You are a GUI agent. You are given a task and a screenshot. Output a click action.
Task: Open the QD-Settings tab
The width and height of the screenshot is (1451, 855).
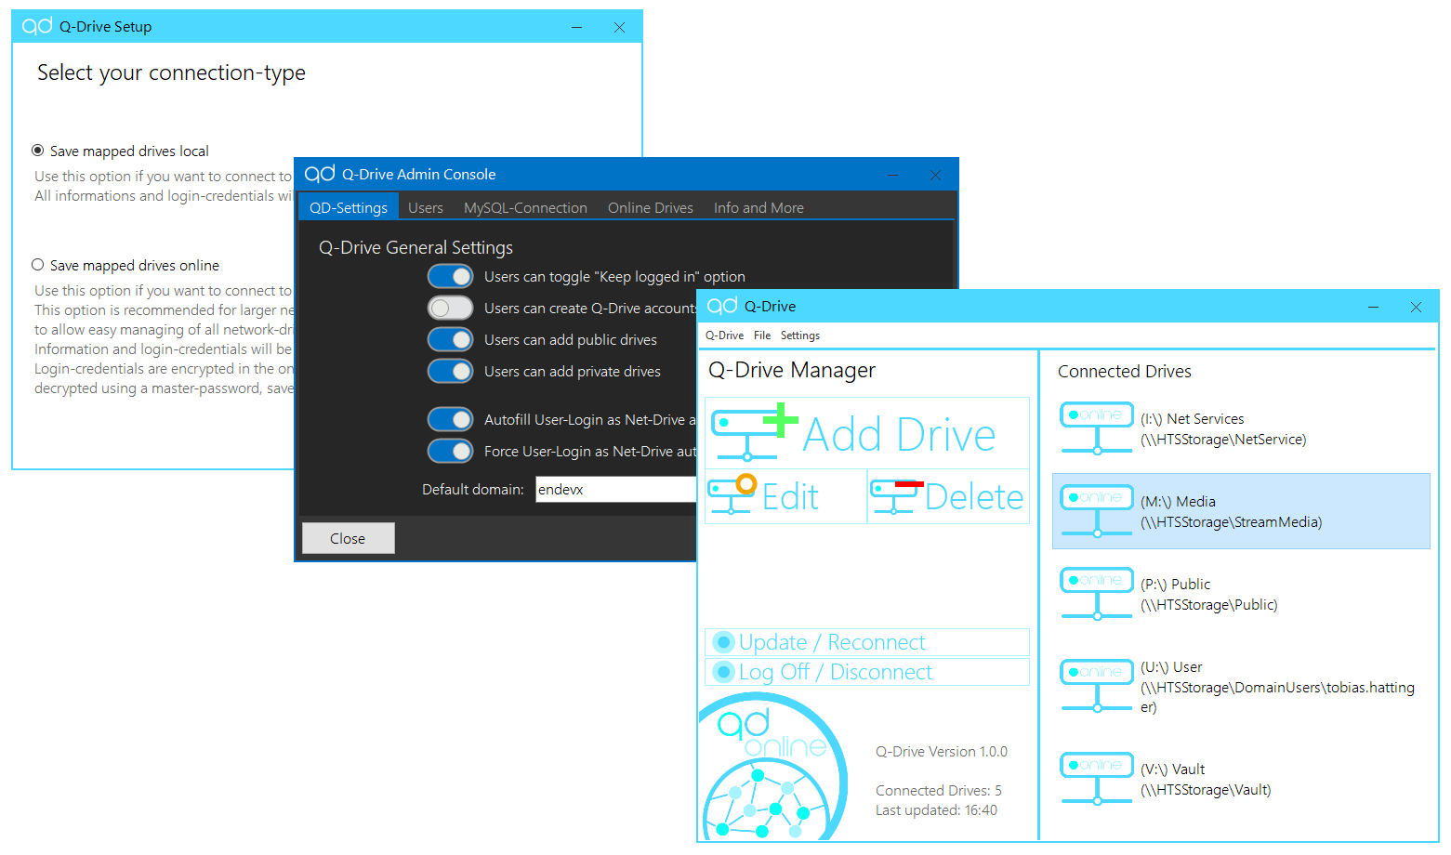click(349, 207)
